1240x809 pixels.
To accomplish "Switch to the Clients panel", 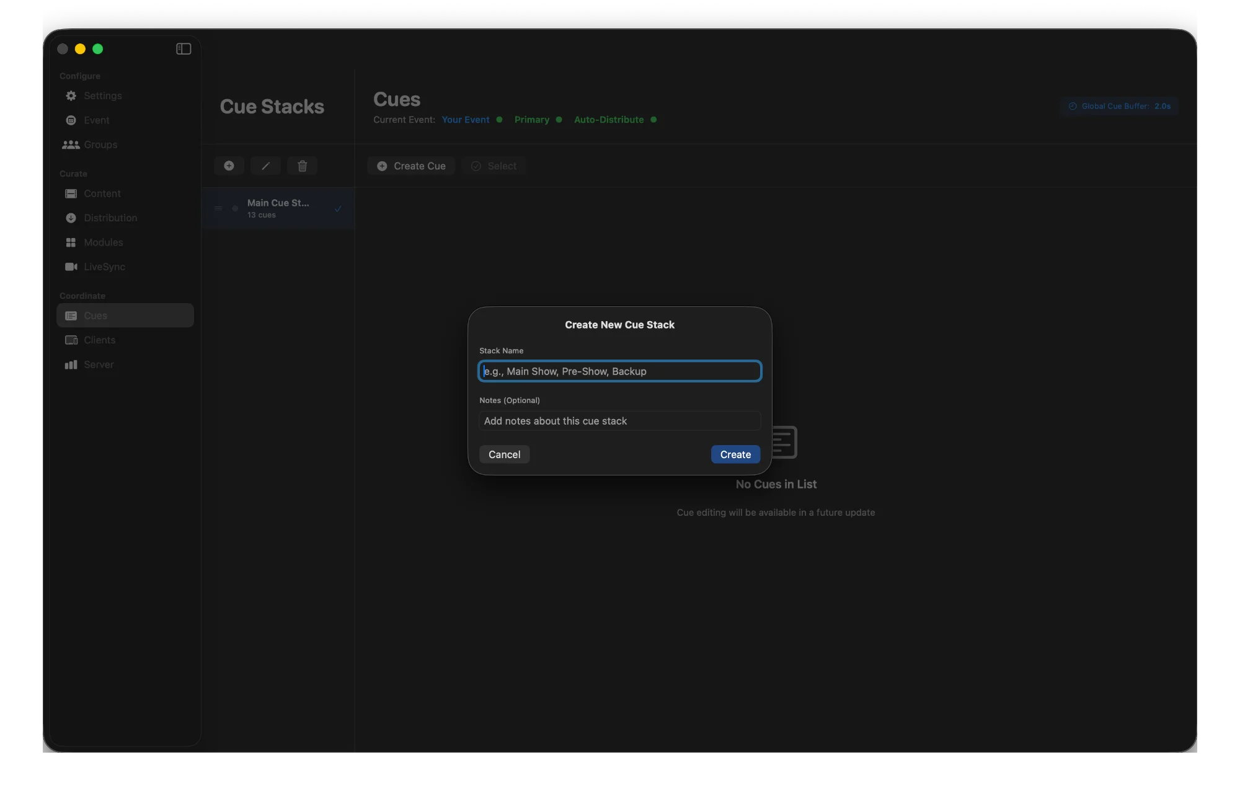I will click(x=99, y=340).
